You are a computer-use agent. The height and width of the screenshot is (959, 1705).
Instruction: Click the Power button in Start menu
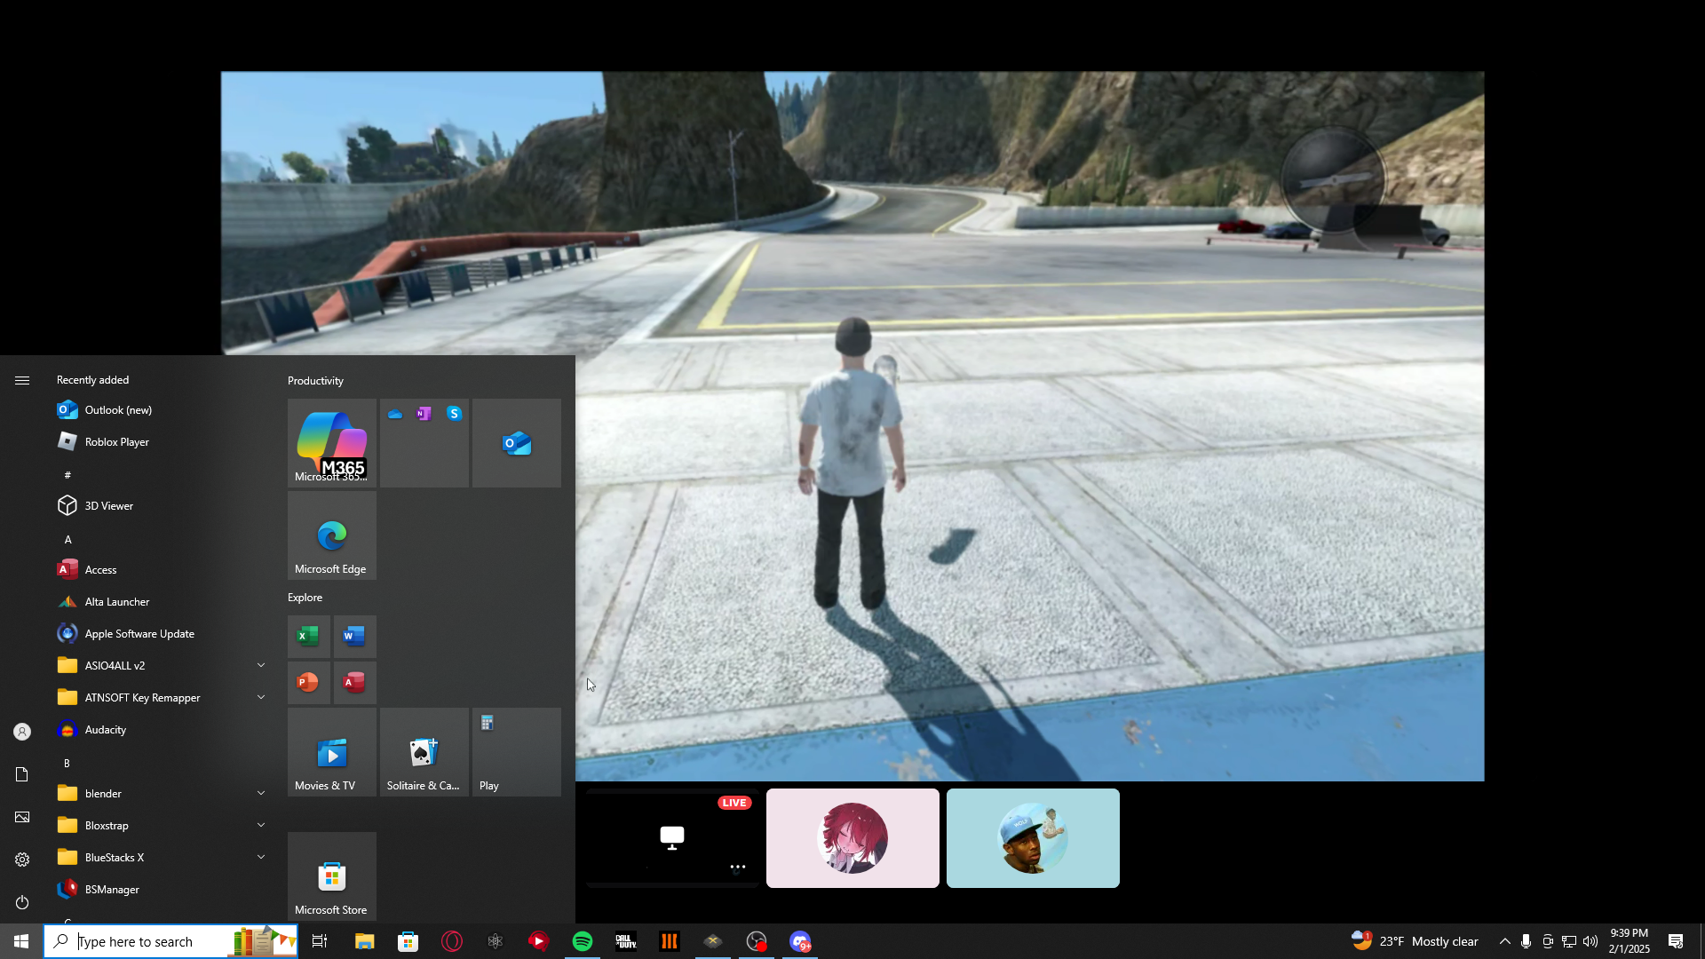coord(22,902)
